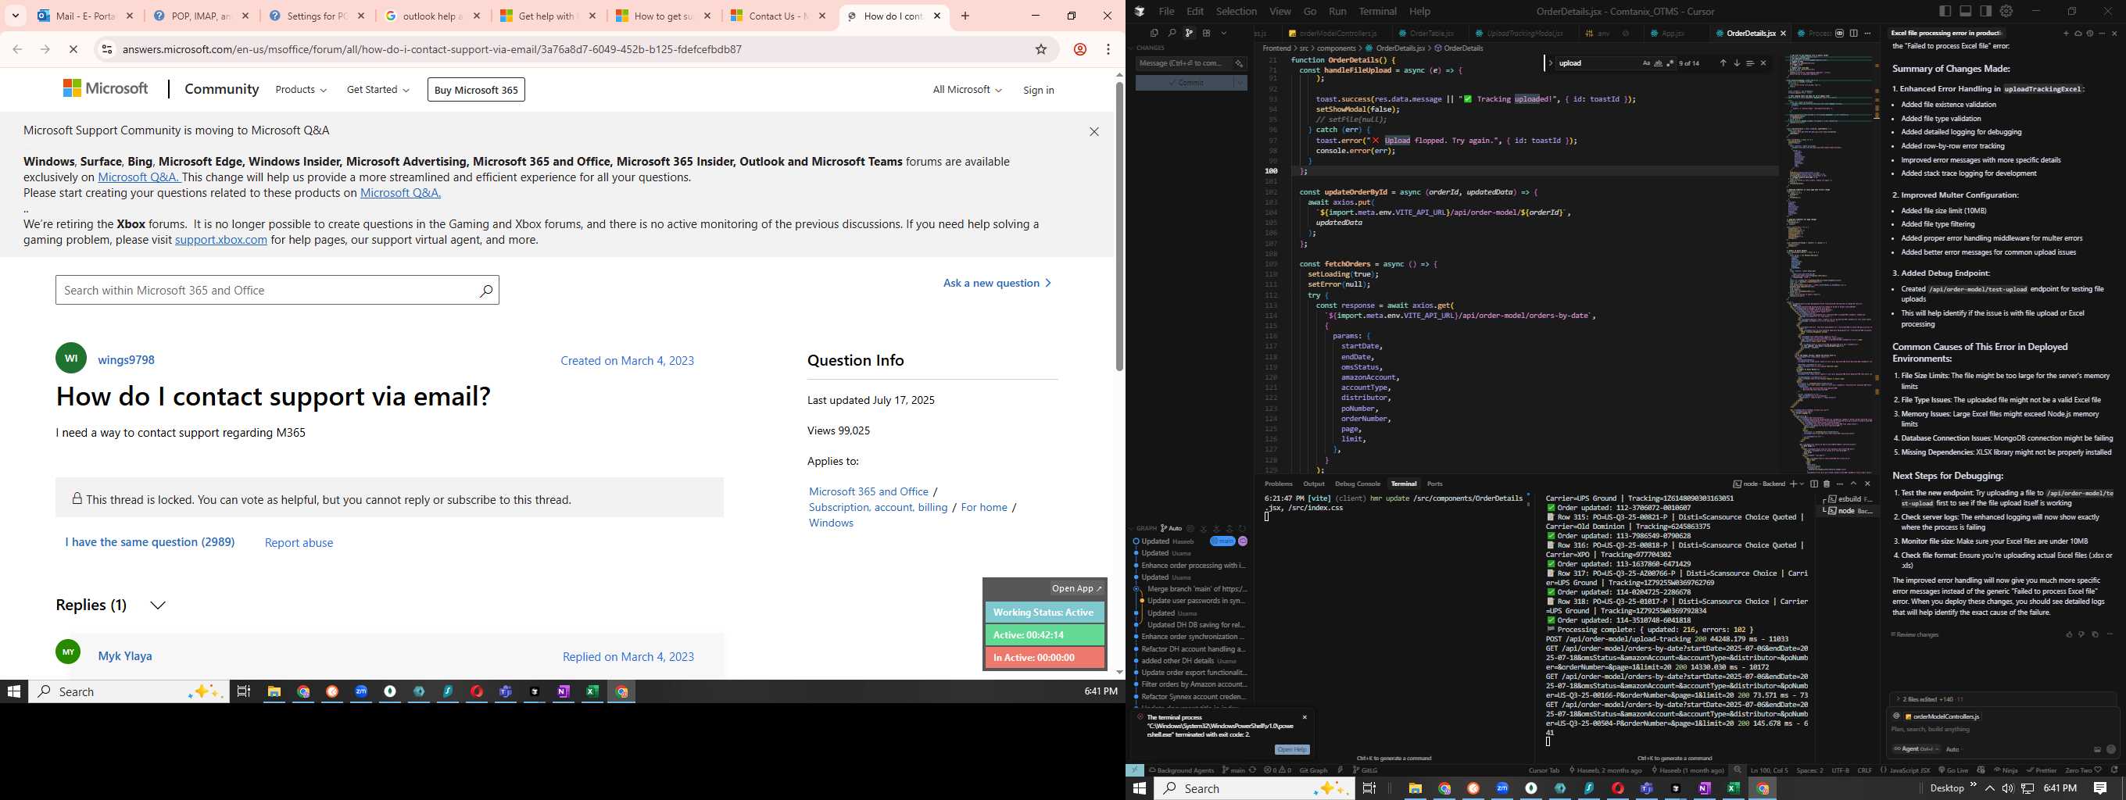Close the find widget in editor
Screen dimensions: 2126x800
tap(1763, 63)
